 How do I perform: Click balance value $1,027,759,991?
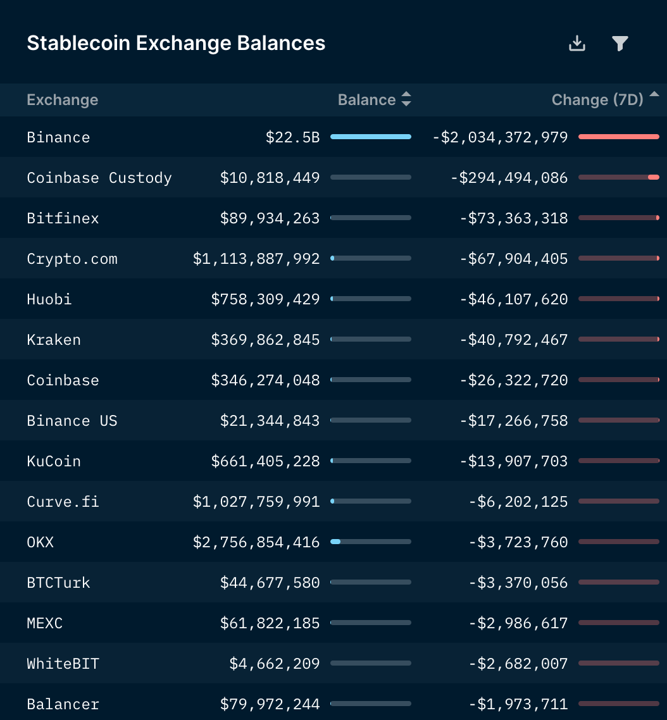coord(256,502)
